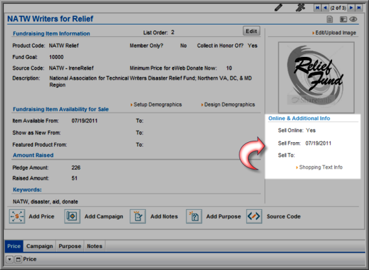
Task: Click the Keywords: heading
Action: pyautogui.click(x=27, y=190)
